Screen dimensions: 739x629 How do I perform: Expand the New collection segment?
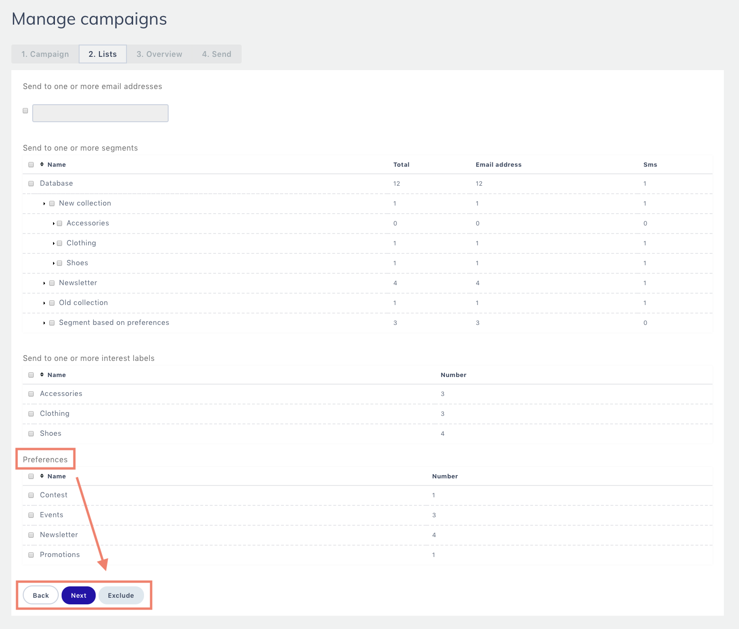[x=44, y=204]
